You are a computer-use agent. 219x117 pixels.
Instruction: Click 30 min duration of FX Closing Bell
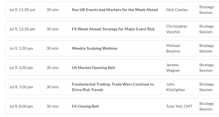(x=52, y=106)
